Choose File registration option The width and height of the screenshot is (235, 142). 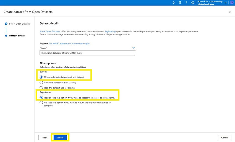click(x=41, y=103)
